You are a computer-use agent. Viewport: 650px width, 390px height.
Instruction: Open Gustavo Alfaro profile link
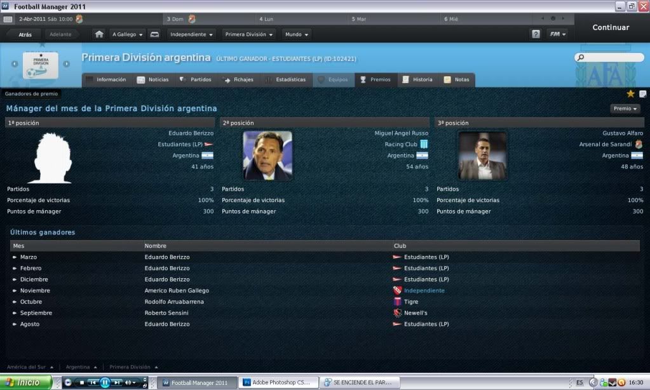(x=623, y=133)
